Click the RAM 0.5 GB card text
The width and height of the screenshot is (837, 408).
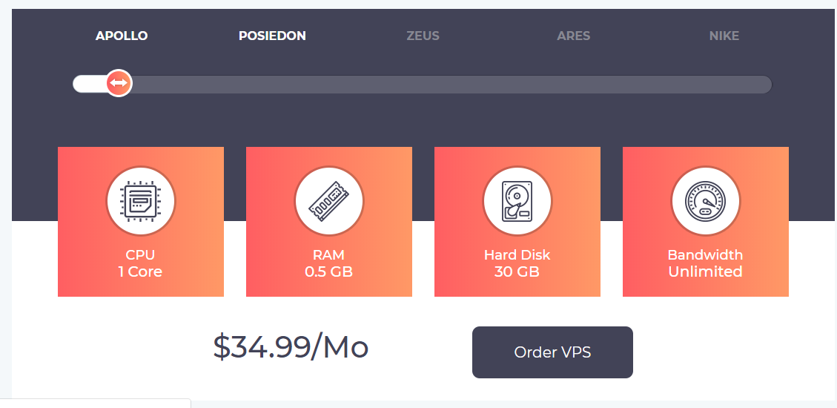pyautogui.click(x=328, y=263)
